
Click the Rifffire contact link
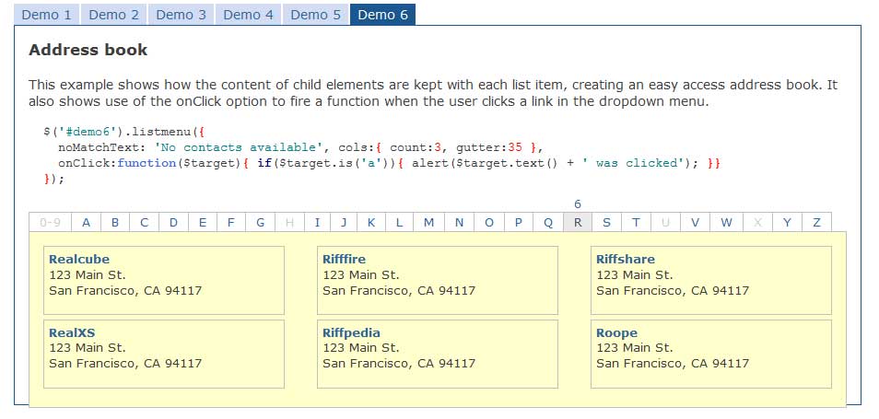(344, 260)
